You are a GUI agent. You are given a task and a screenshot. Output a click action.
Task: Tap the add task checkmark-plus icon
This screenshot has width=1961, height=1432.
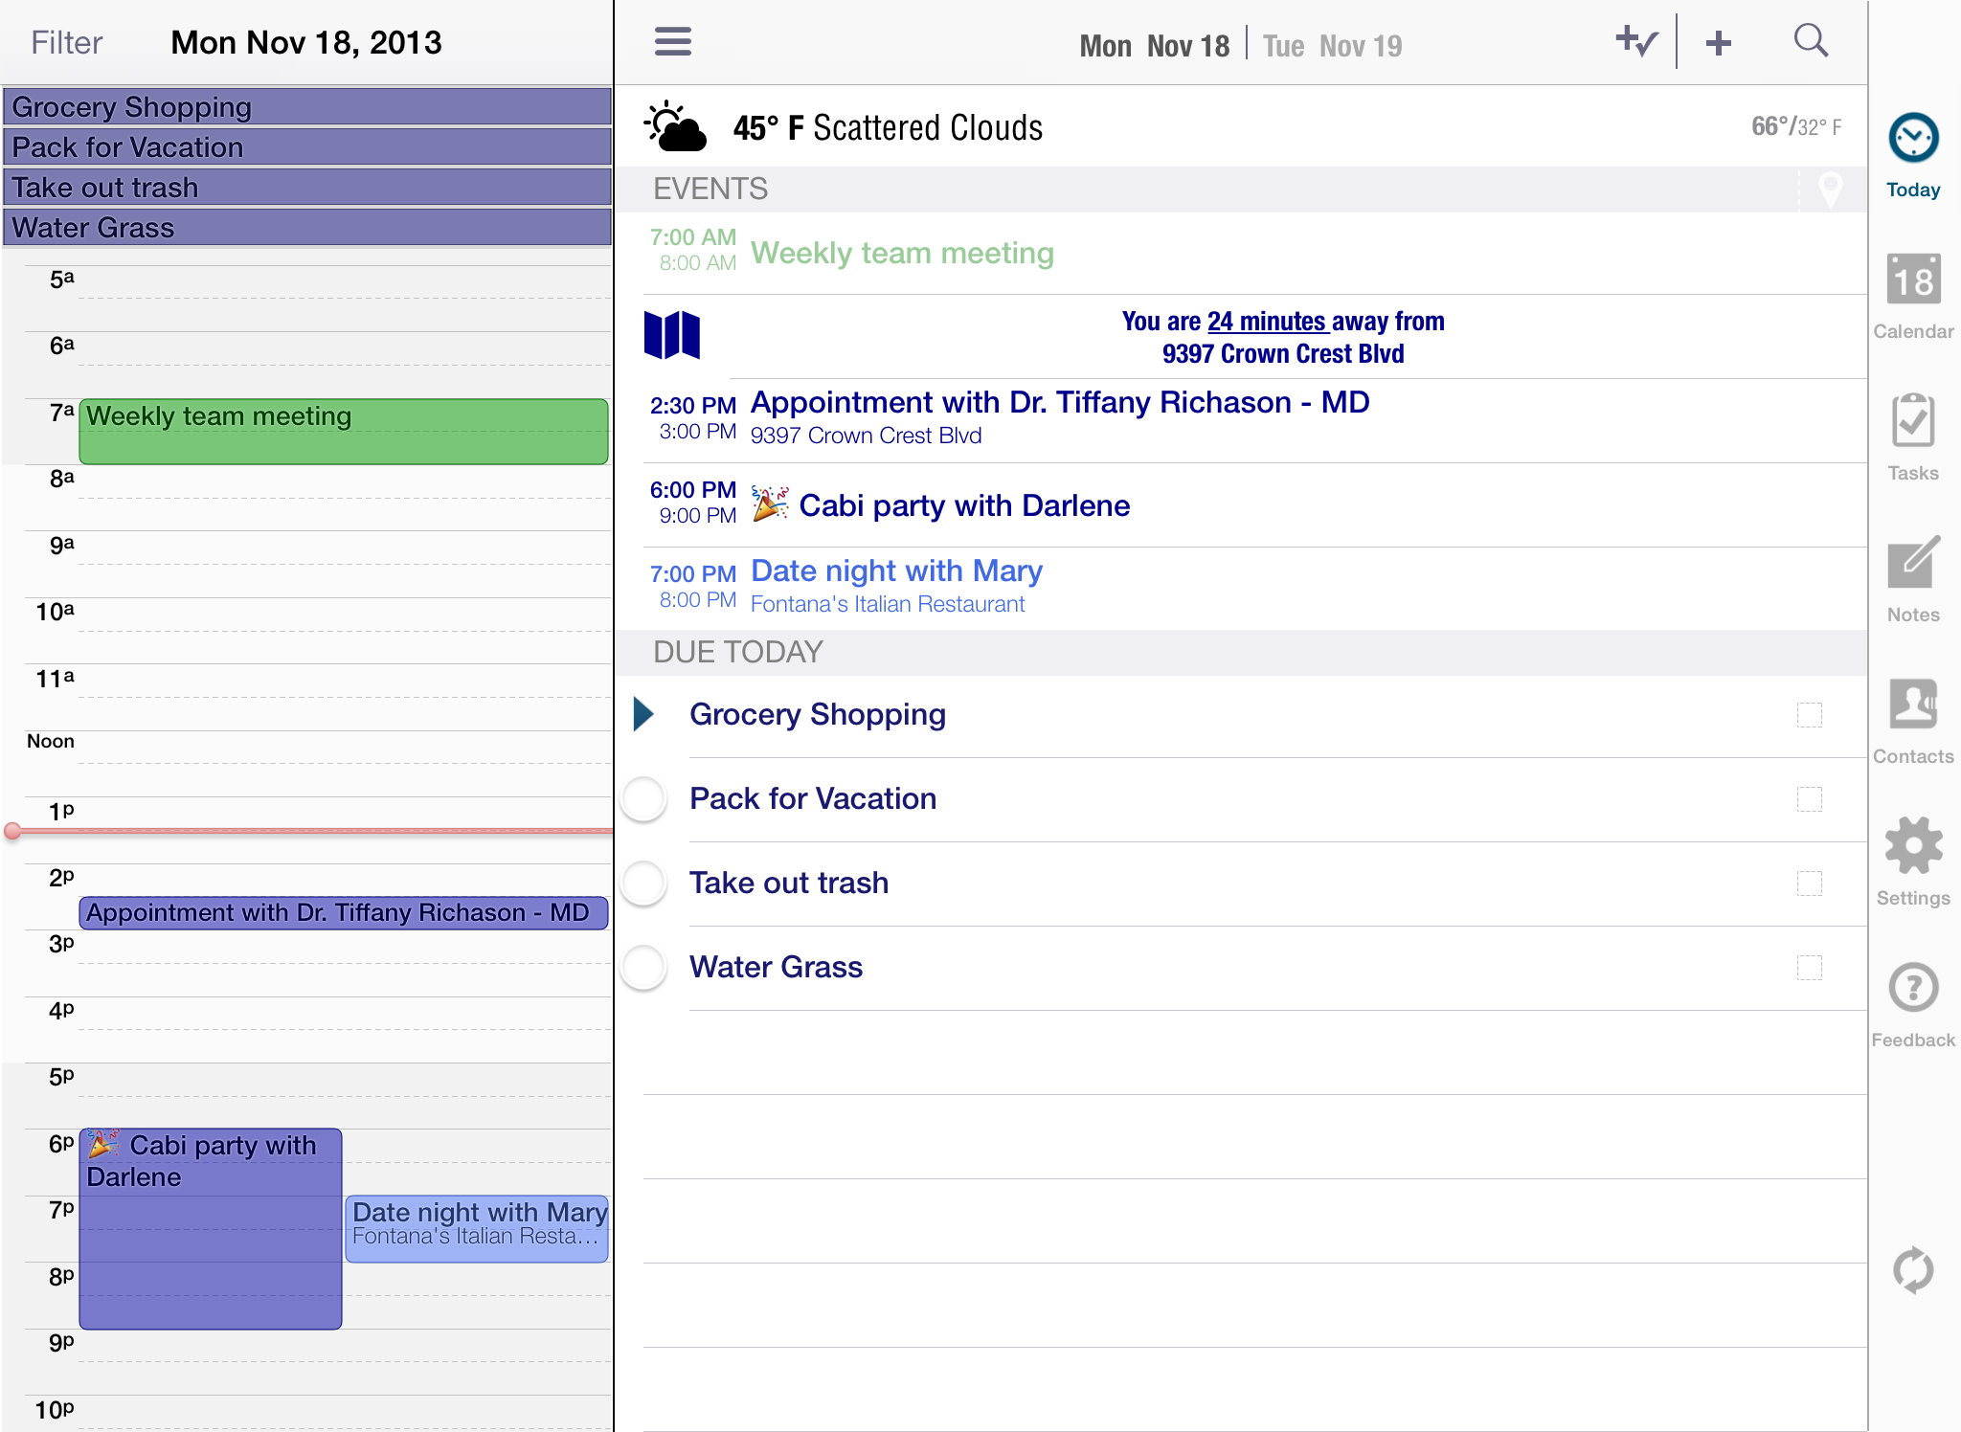[x=1636, y=42]
